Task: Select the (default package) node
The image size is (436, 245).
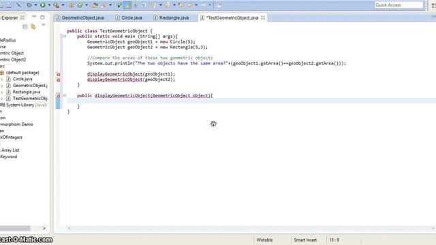Action: coord(22,73)
